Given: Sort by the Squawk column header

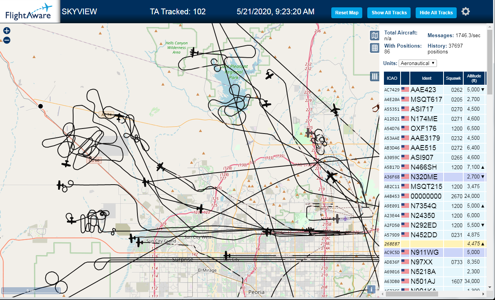Looking at the screenshot, I should tap(453, 78).
